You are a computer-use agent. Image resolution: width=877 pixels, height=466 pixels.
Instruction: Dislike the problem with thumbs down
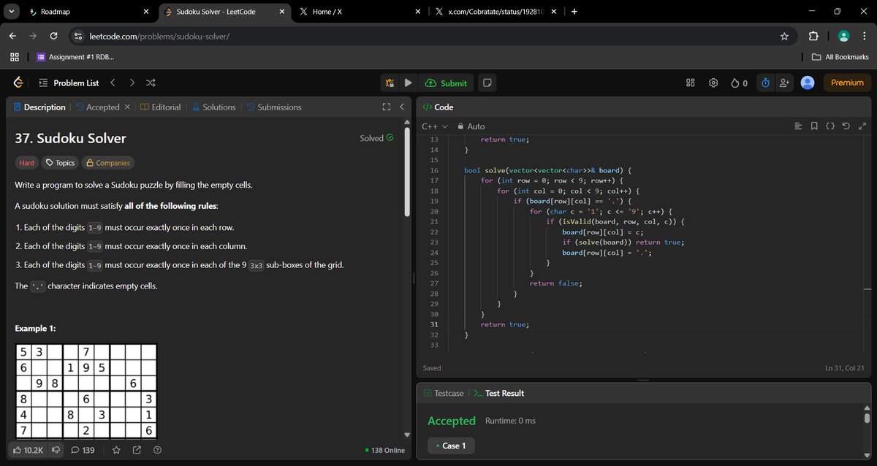click(x=56, y=450)
